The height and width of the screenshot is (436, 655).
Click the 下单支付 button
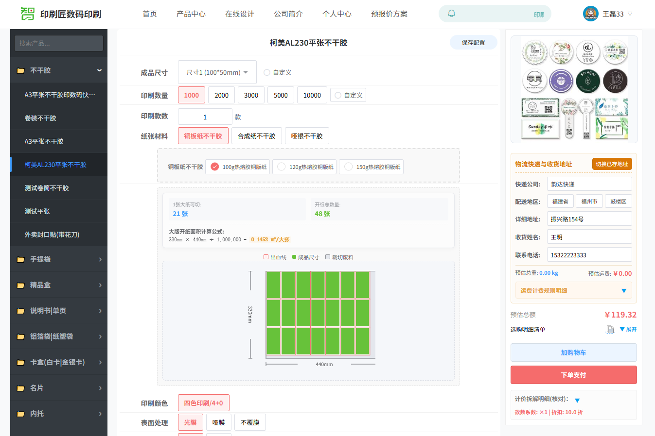tap(574, 375)
